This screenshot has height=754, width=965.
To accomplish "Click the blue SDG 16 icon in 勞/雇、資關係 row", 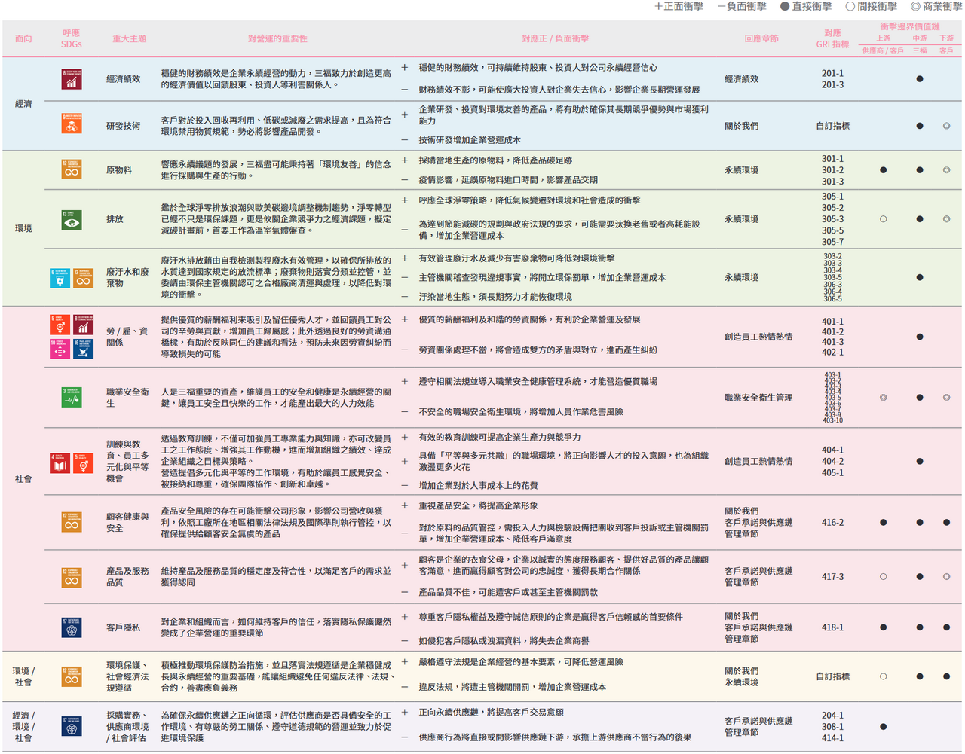I will [83, 348].
